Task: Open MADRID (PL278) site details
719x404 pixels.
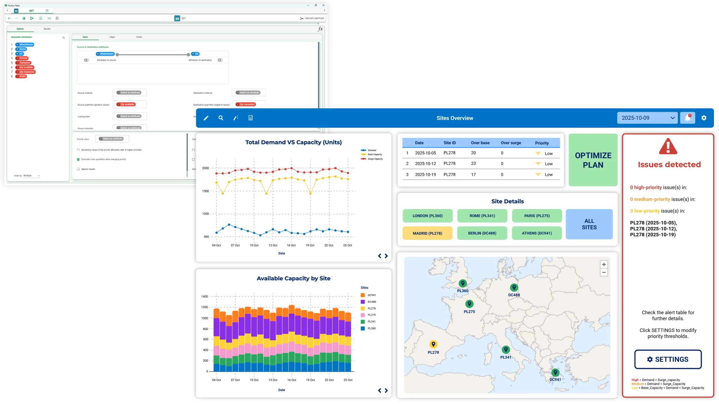Action: (427, 233)
